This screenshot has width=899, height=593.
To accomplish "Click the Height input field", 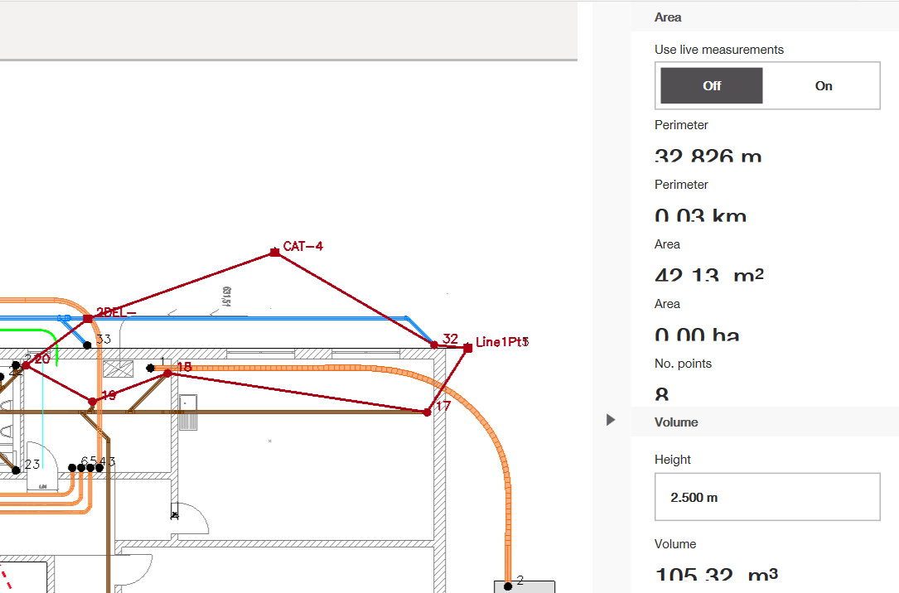I will (767, 497).
